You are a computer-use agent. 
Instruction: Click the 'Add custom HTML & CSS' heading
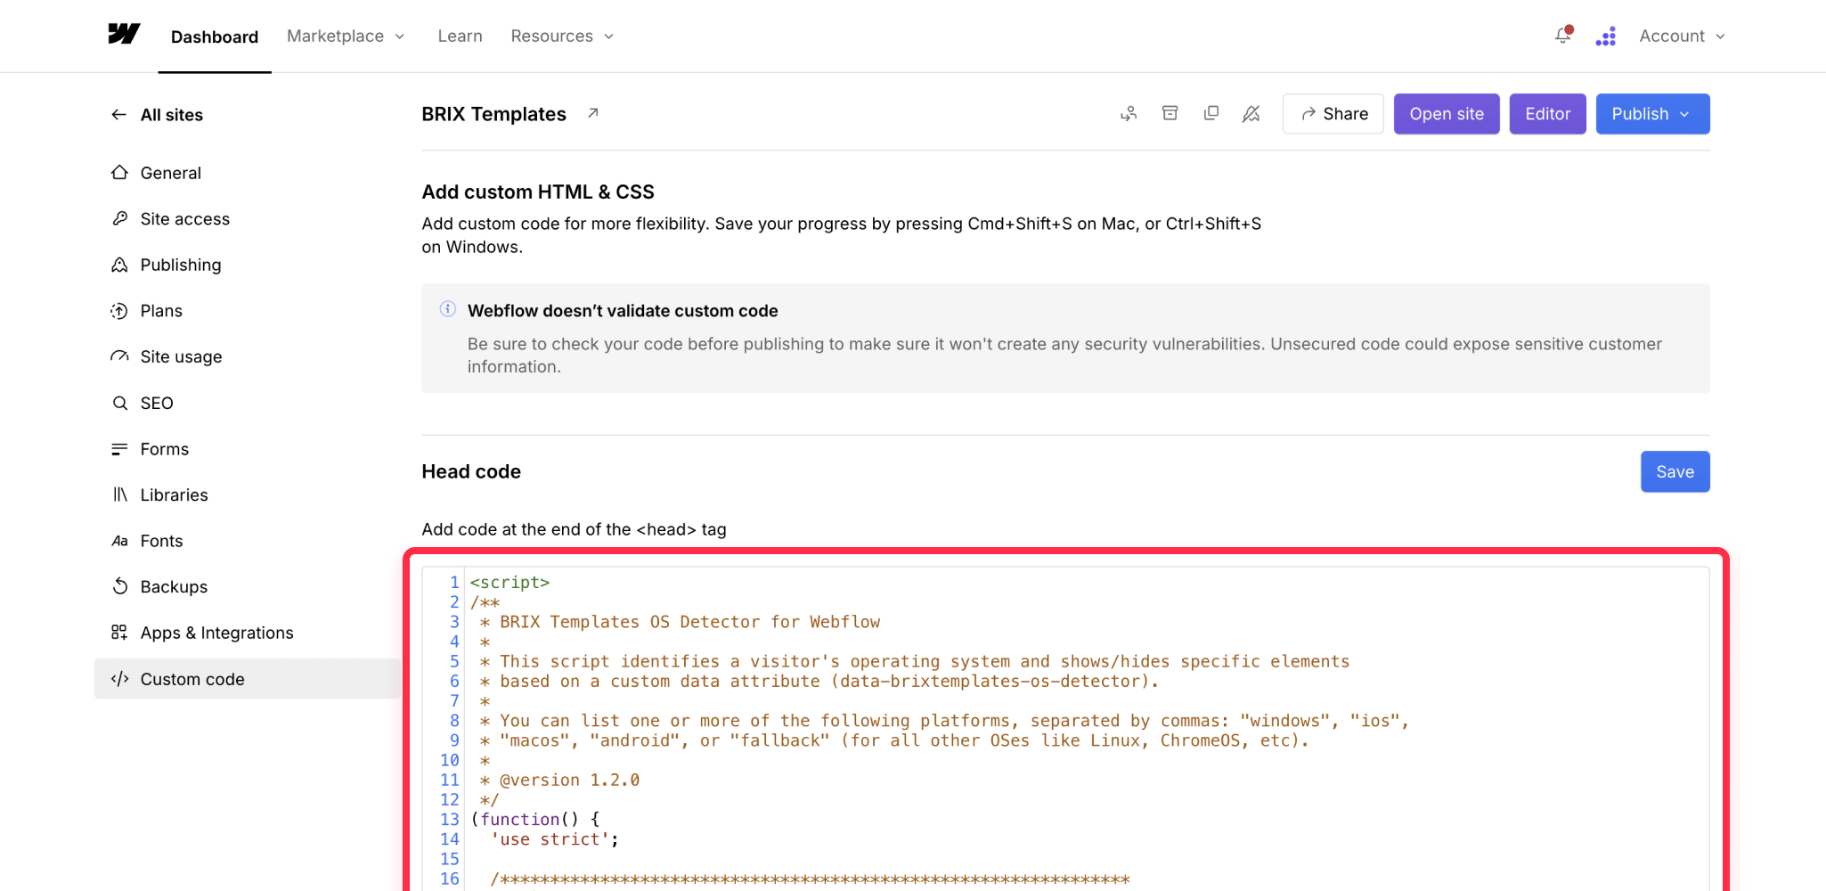click(x=538, y=192)
